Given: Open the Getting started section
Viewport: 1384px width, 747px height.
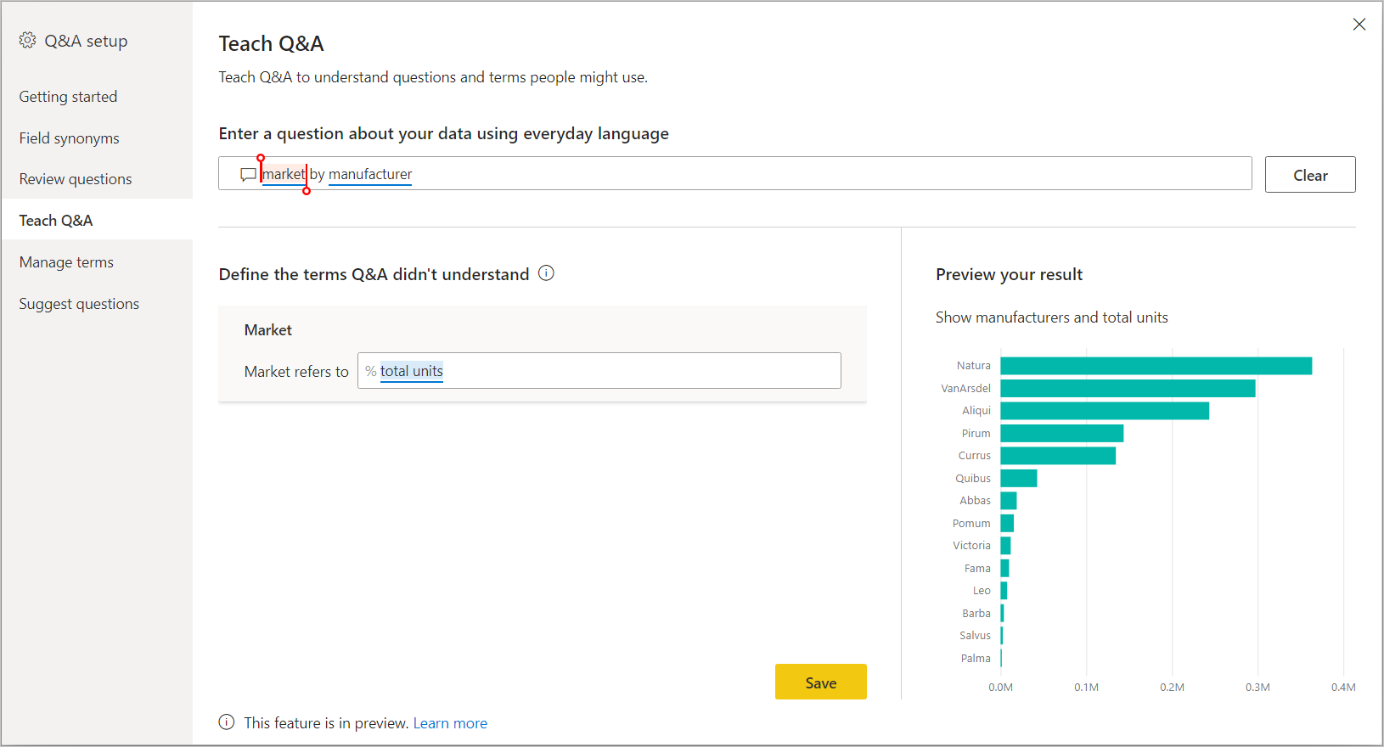Looking at the screenshot, I should point(68,97).
